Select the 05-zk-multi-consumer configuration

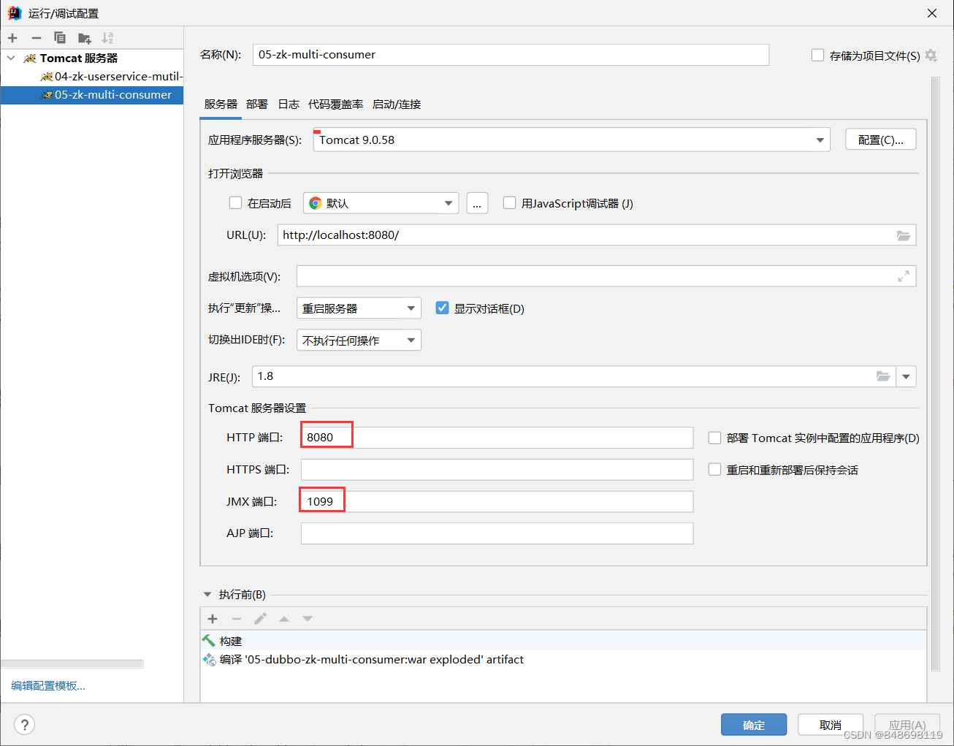(92, 95)
